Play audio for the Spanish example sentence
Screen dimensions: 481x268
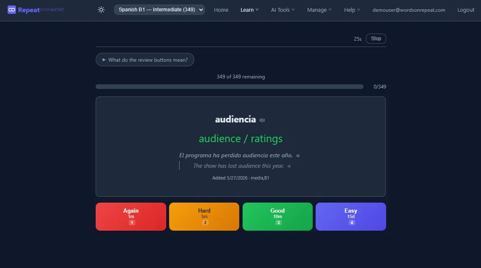(298, 156)
